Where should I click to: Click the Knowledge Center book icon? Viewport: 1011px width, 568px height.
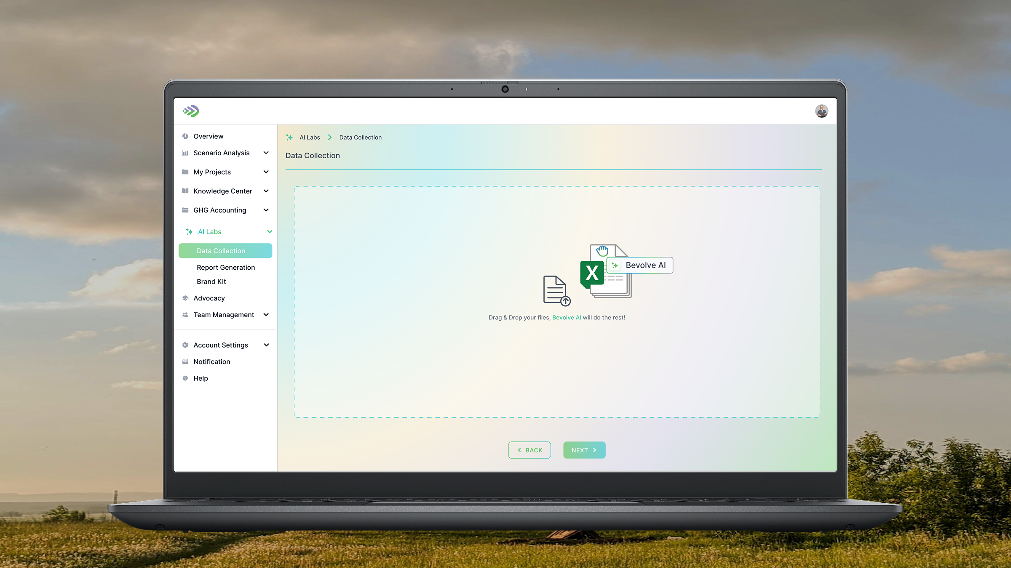pyautogui.click(x=185, y=191)
